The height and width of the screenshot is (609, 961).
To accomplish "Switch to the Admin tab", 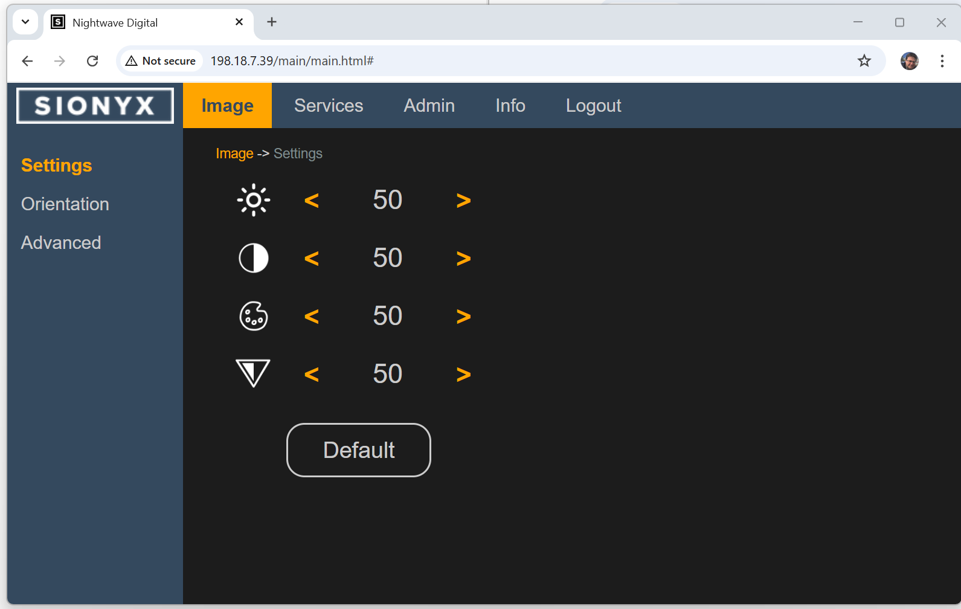I will [429, 106].
